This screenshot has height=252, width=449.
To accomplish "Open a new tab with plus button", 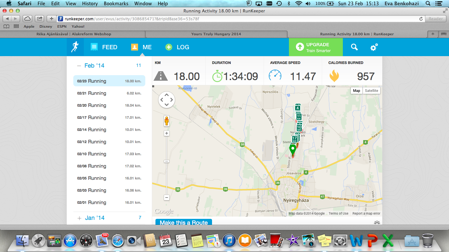I will [433, 34].
